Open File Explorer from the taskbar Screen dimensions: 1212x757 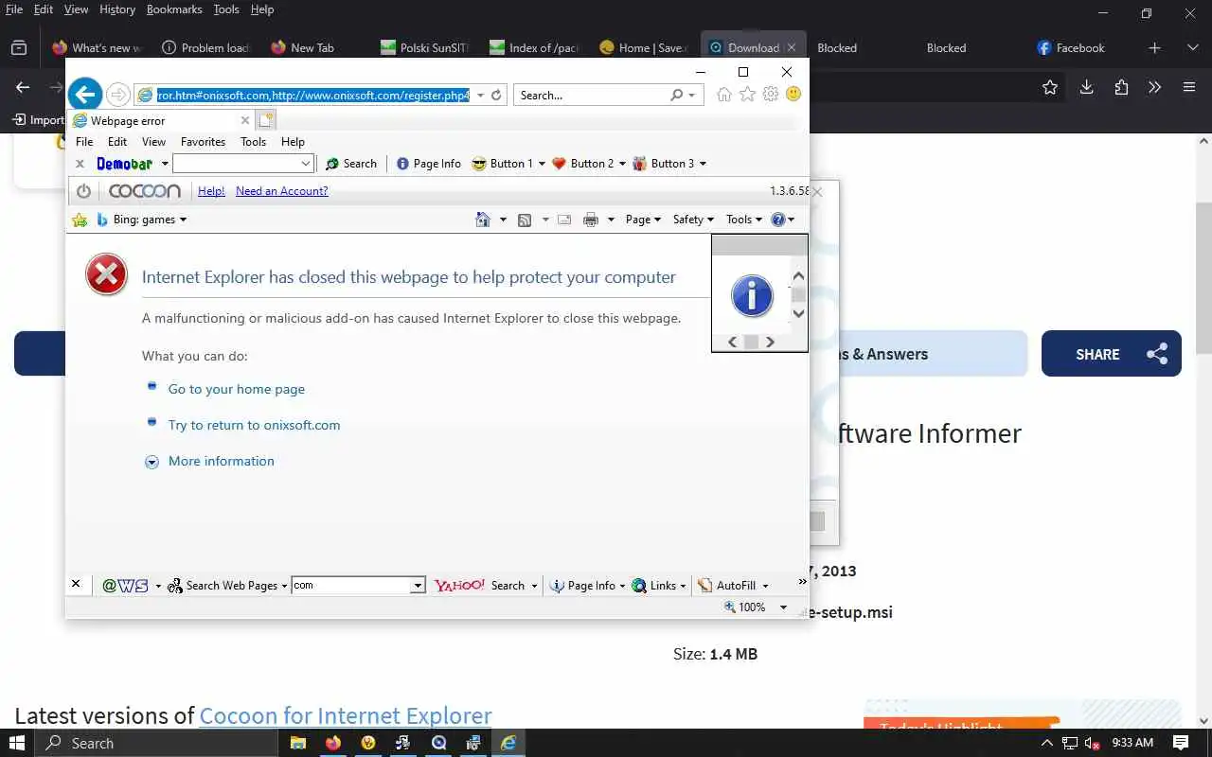[297, 743]
